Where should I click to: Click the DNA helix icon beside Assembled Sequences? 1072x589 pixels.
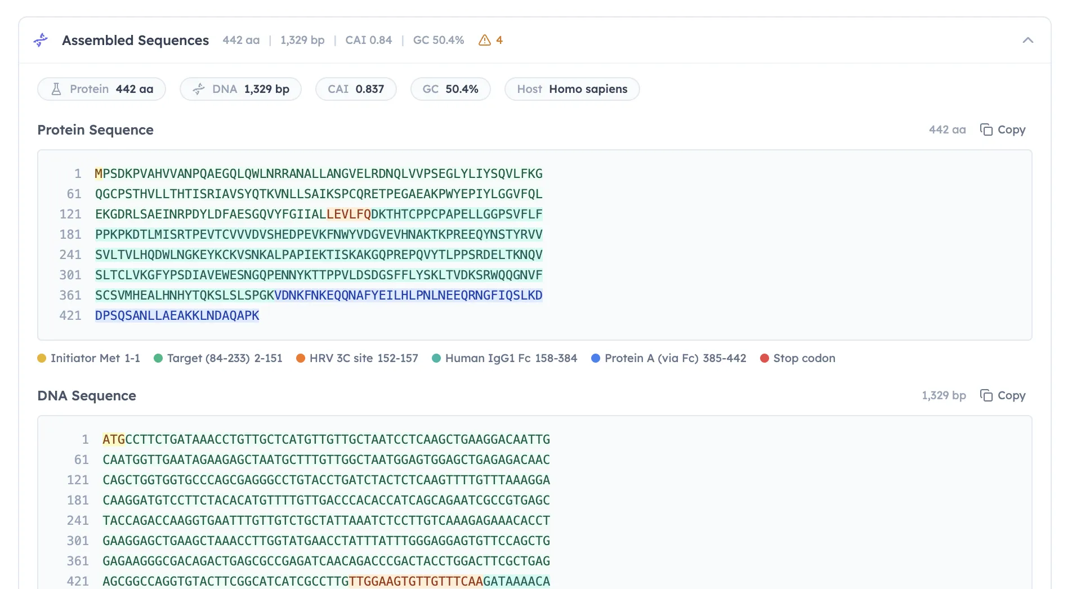pyautogui.click(x=41, y=40)
